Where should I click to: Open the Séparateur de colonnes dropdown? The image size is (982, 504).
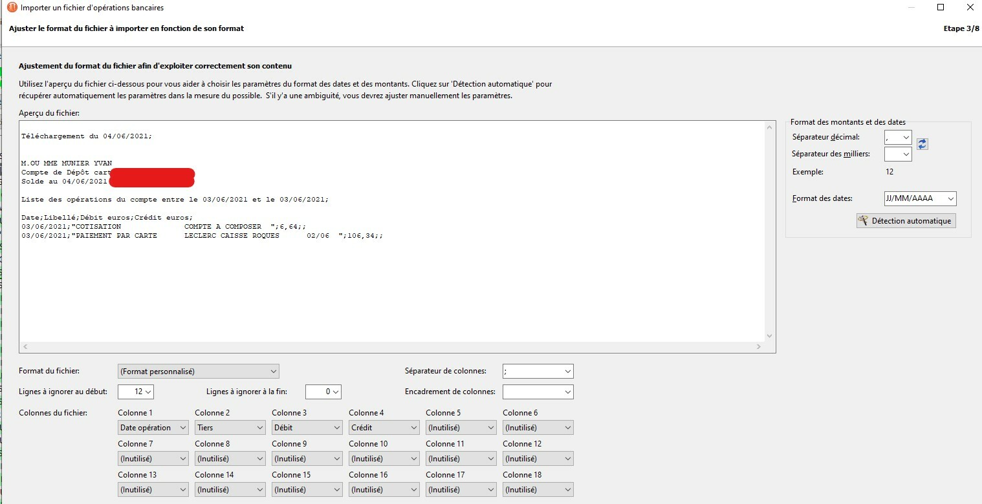pos(538,372)
